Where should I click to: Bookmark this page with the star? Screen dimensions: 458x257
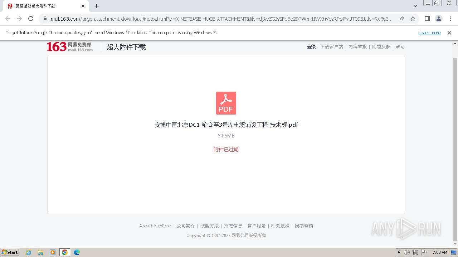point(413,19)
